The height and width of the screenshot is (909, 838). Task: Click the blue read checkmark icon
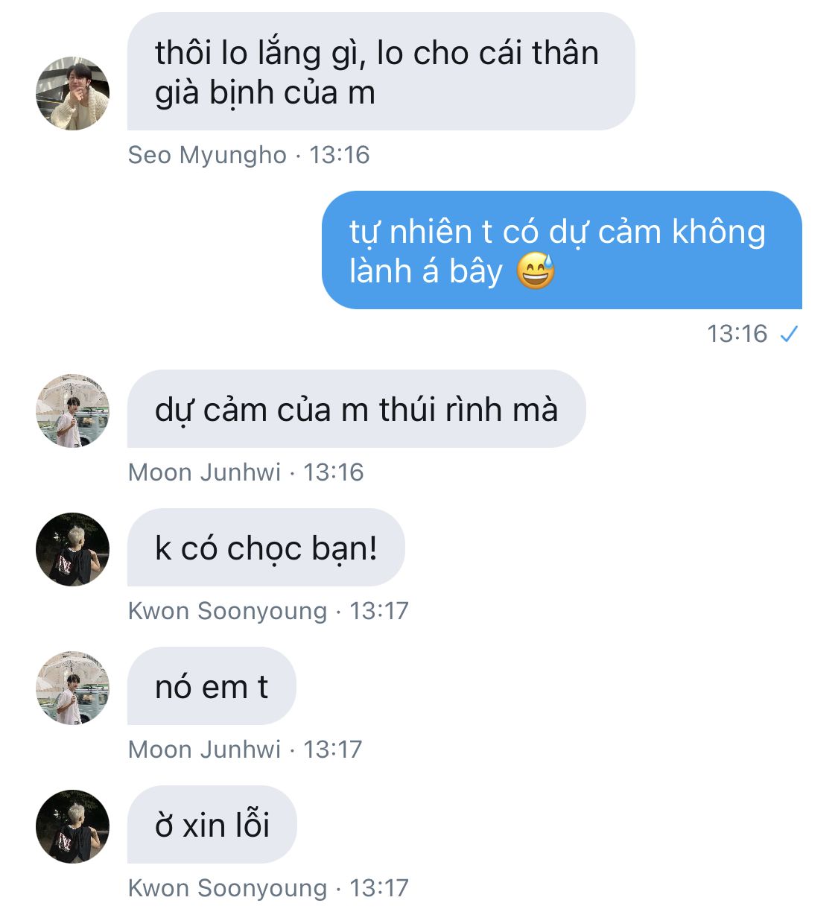tap(788, 335)
